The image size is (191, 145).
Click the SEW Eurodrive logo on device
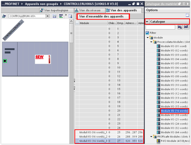tap(43, 59)
